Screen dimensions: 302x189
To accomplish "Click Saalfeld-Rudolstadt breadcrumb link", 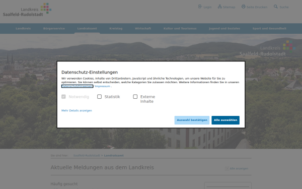I will coord(87,155).
